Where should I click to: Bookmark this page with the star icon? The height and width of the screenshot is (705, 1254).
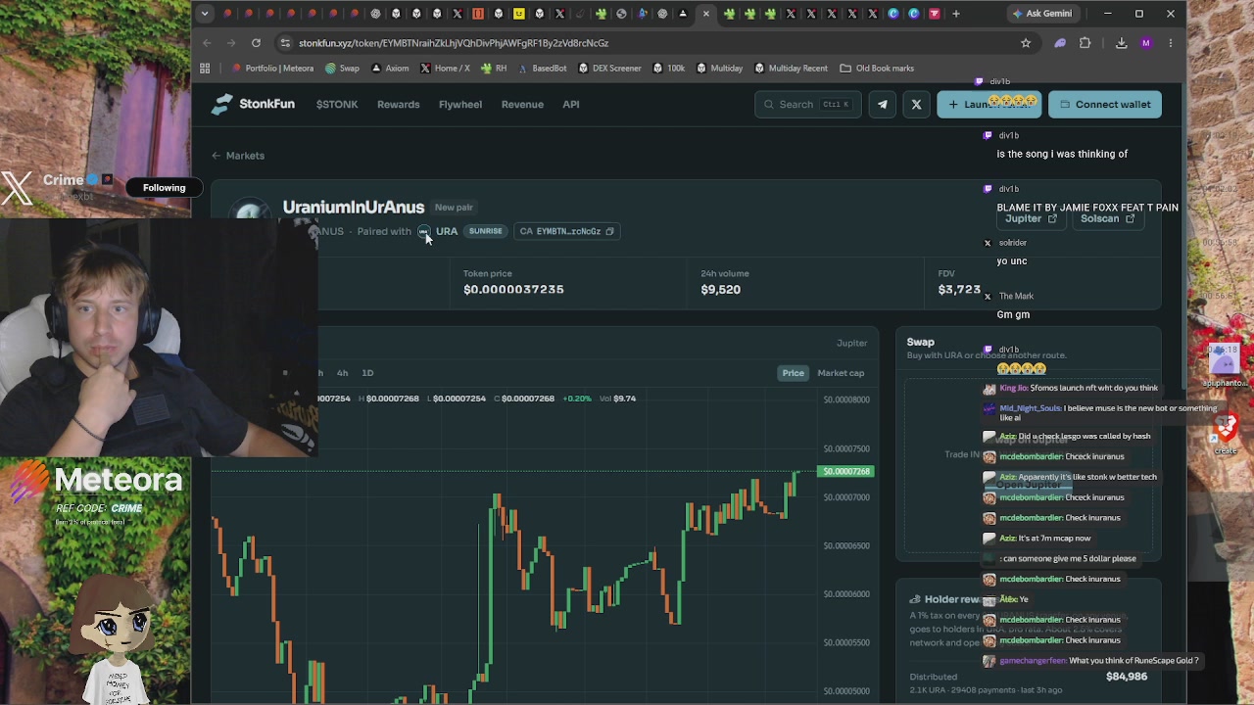pyautogui.click(x=1026, y=43)
